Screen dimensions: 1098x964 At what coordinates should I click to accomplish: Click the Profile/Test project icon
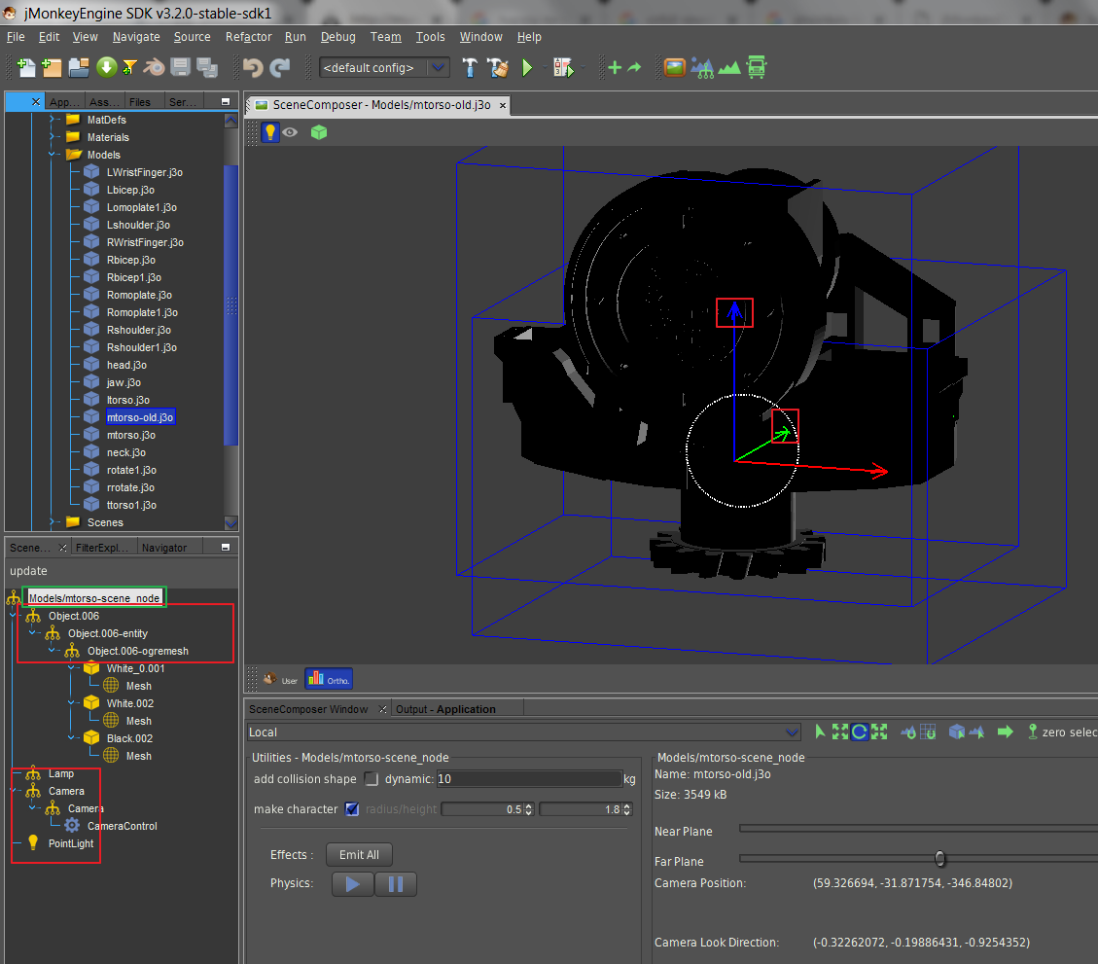(x=563, y=67)
